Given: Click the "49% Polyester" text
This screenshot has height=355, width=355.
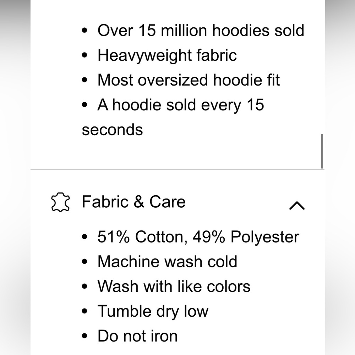Looking at the screenshot, I should 246,237.
